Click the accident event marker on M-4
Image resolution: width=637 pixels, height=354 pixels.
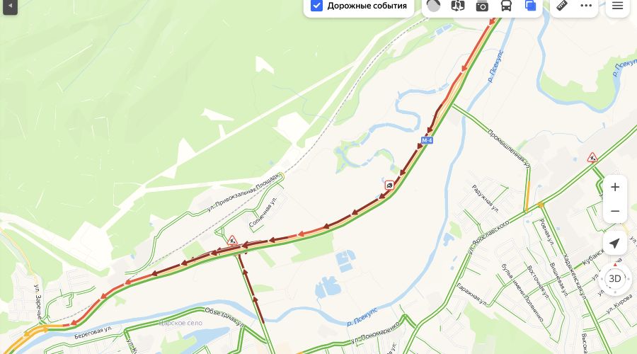tap(389, 185)
